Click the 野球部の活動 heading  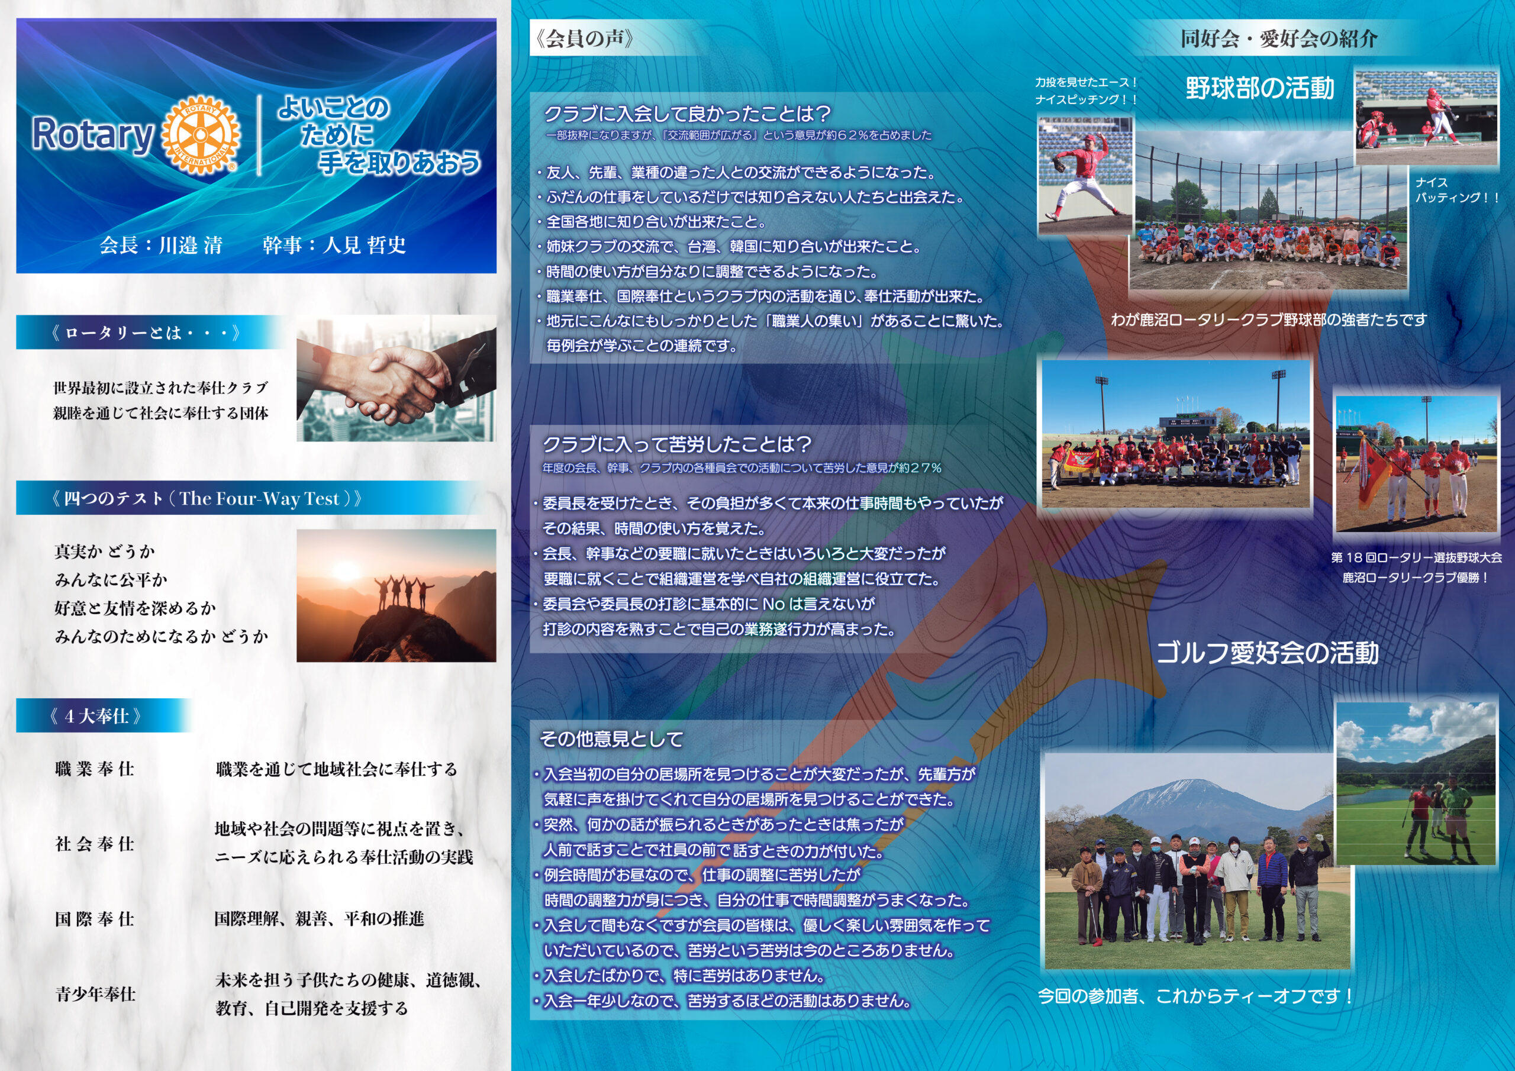coord(1260,88)
